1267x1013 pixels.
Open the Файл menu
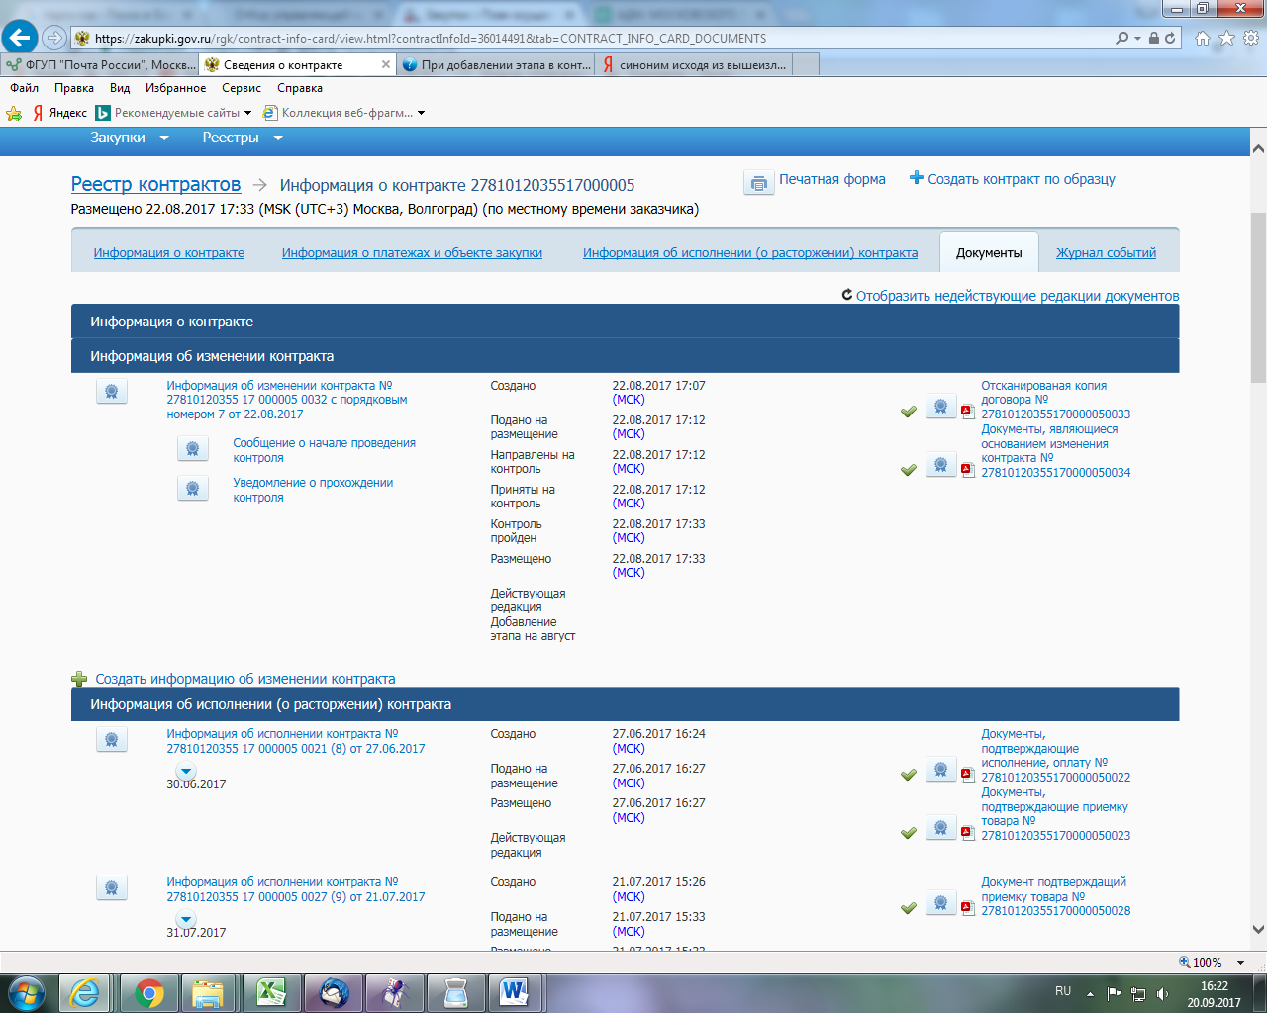[25, 88]
